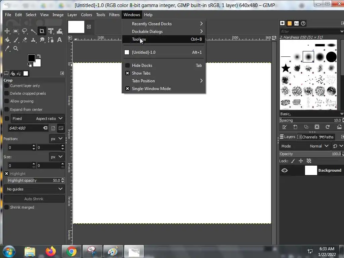Select the Move tool
This screenshot has height=258, width=344.
click(x=7, y=31)
